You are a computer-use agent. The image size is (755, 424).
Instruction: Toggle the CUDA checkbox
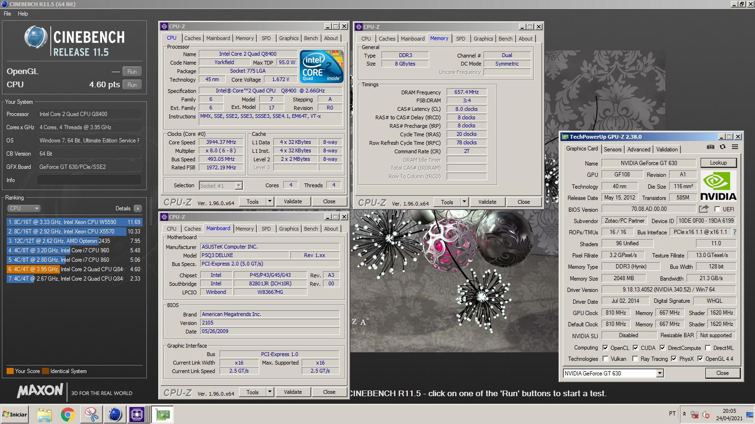(x=636, y=348)
